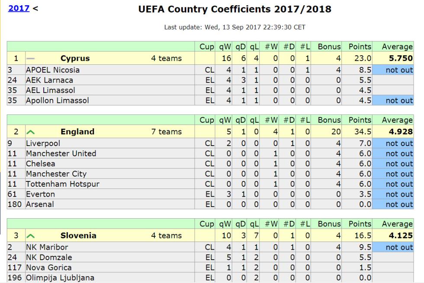
Task: Click Apollon Limassol not out cell
Action: (x=393, y=100)
